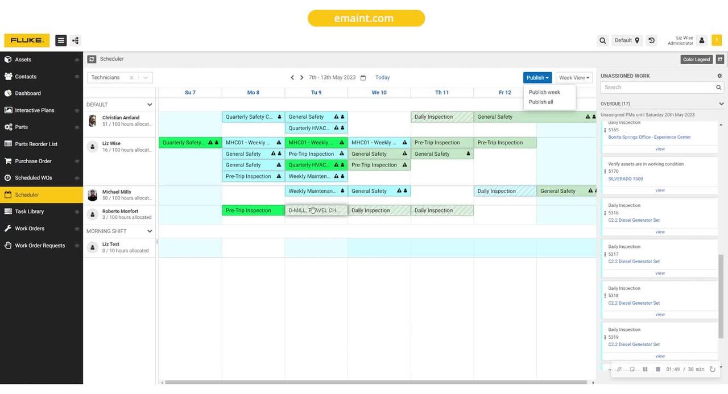This screenshot has width=728, height=394.
Task: Open Interactive Plans in sidebar
Action: tap(42, 110)
